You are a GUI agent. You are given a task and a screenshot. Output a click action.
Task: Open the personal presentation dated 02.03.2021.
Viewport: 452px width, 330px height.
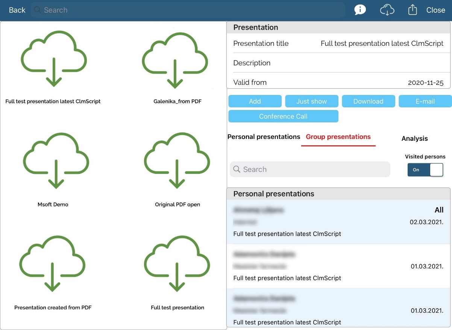click(x=338, y=222)
